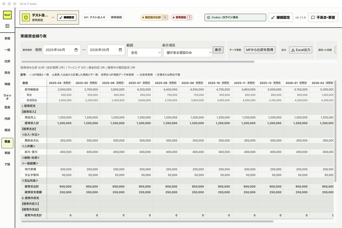Click the 前月繰越金 row label
This screenshot has height=228, width=342.
point(32,89)
